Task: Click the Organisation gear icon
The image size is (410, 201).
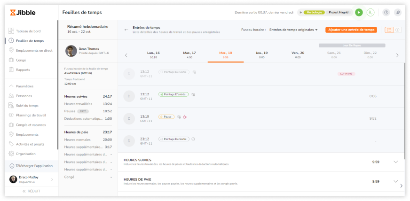Action: (x=11, y=154)
